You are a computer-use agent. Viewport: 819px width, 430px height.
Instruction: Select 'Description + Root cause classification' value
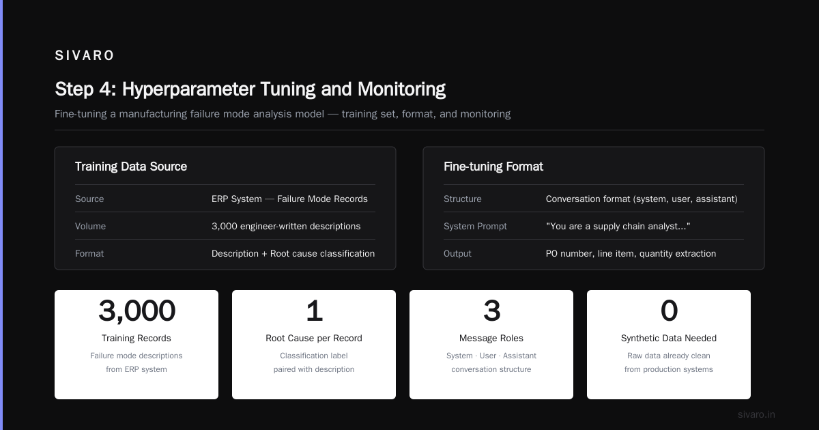click(293, 253)
